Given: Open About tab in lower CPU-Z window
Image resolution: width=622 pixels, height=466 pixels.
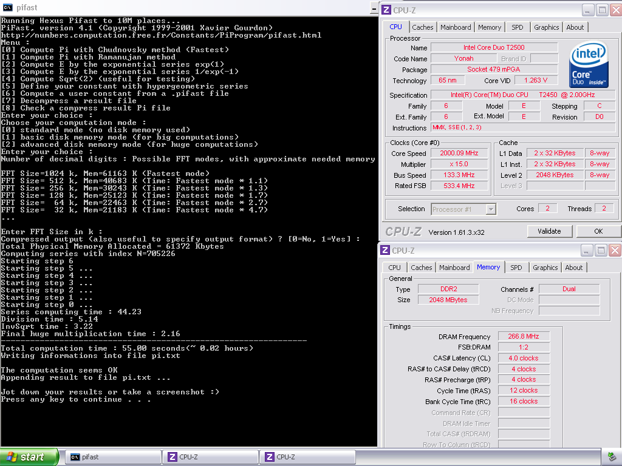Looking at the screenshot, I should tap(573, 268).
